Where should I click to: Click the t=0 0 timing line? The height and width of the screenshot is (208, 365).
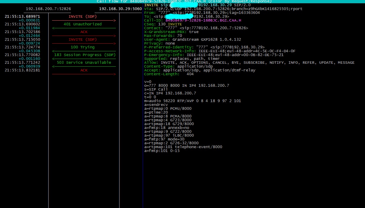point(150,97)
